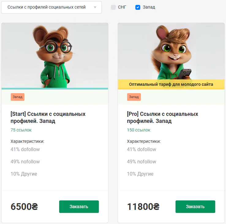Click the yellow optimal tariff banner
Viewport: 226px width, 224px height.
[171, 84]
